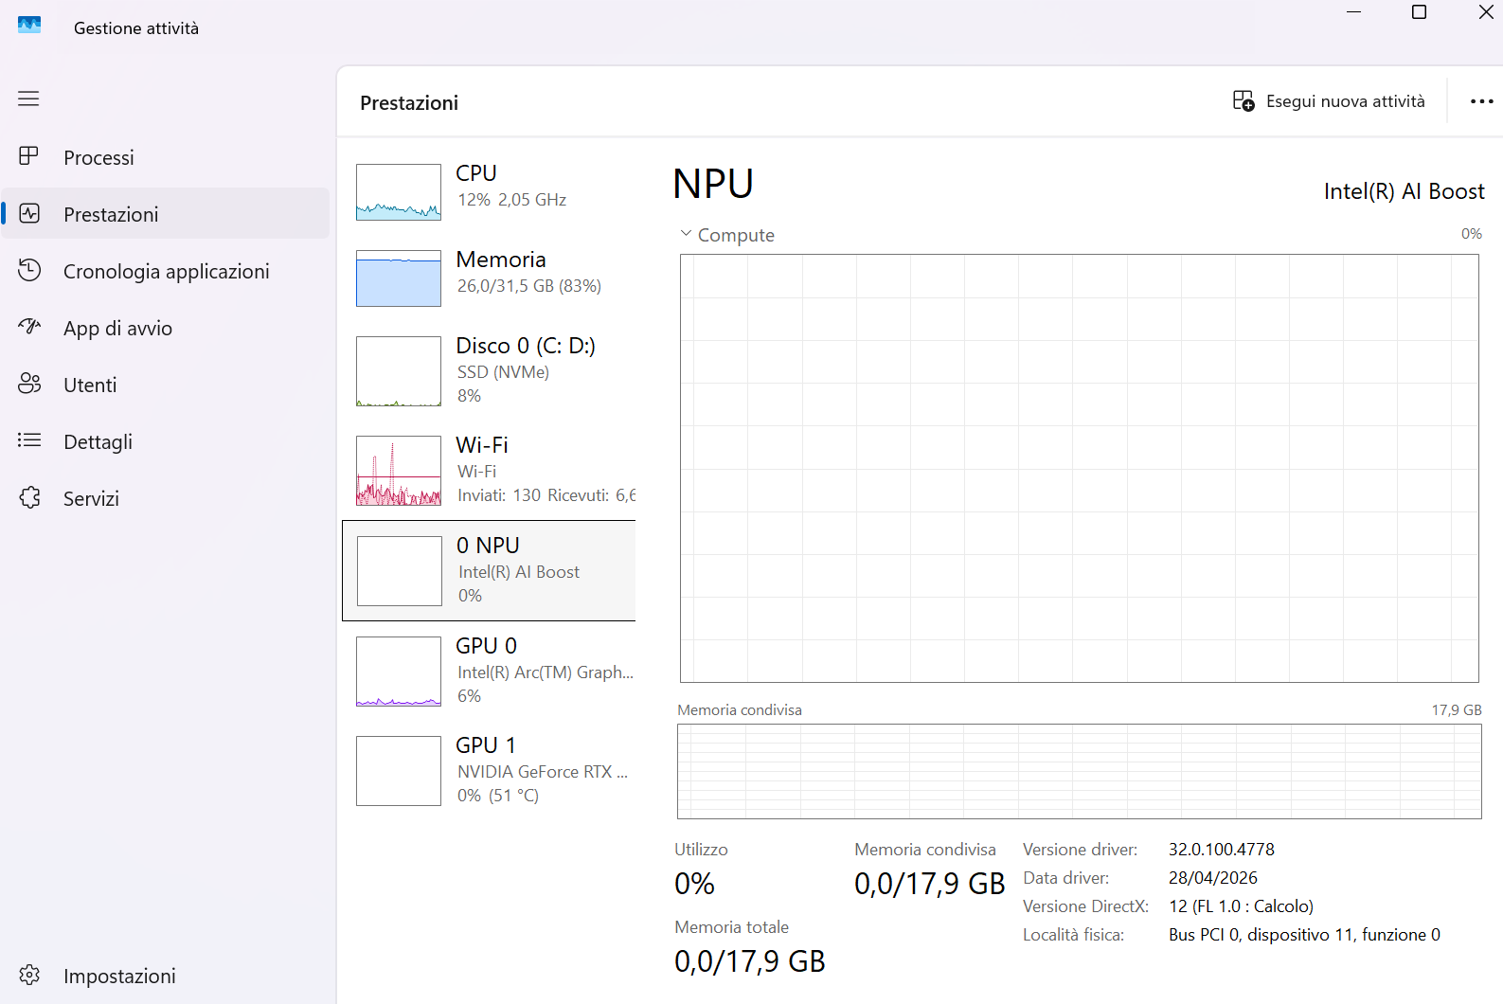Click the Dettagli list icon
This screenshot has width=1503, height=1004.
pyautogui.click(x=29, y=440)
